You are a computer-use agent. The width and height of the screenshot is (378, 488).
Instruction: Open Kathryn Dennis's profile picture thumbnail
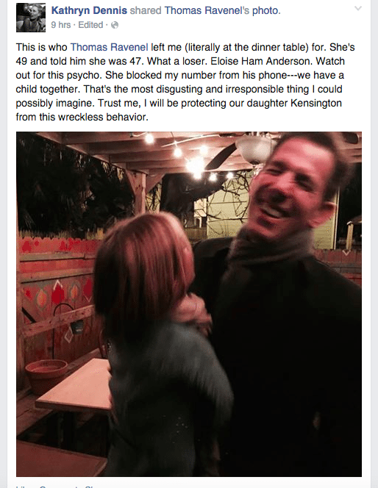31,18
